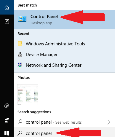Screen dimensions: 115x137
Task: Click the Device Manager icon
Action: (20, 54)
